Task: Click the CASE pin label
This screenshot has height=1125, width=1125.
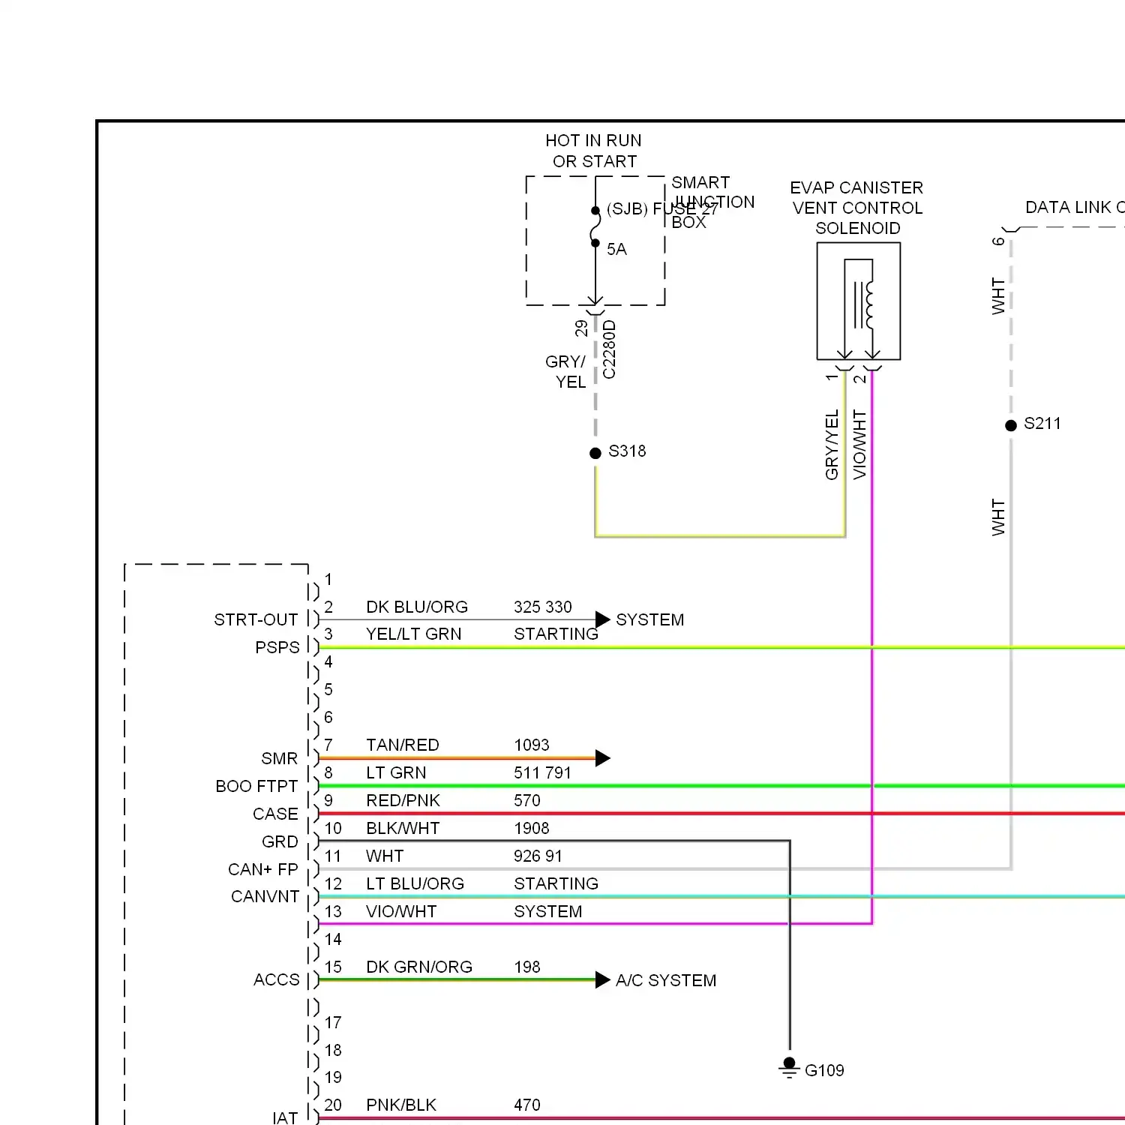Action: (x=275, y=814)
